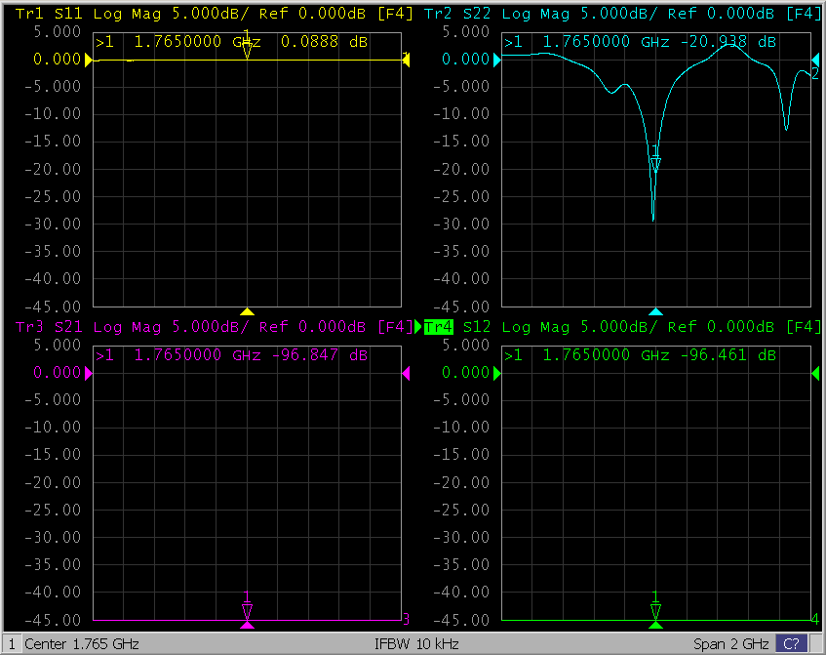Click green reference level arrow left of S12
Viewport: 826px width, 655px height.
pyautogui.click(x=495, y=373)
